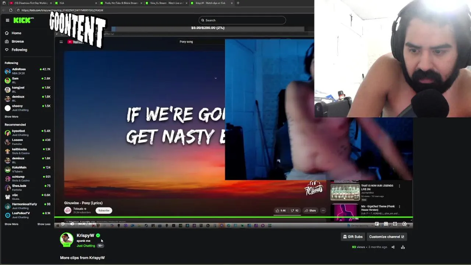Switch to the 'Pools, Hot Tubs & Bikinis' tab
The height and width of the screenshot is (265, 471).
[121, 3]
